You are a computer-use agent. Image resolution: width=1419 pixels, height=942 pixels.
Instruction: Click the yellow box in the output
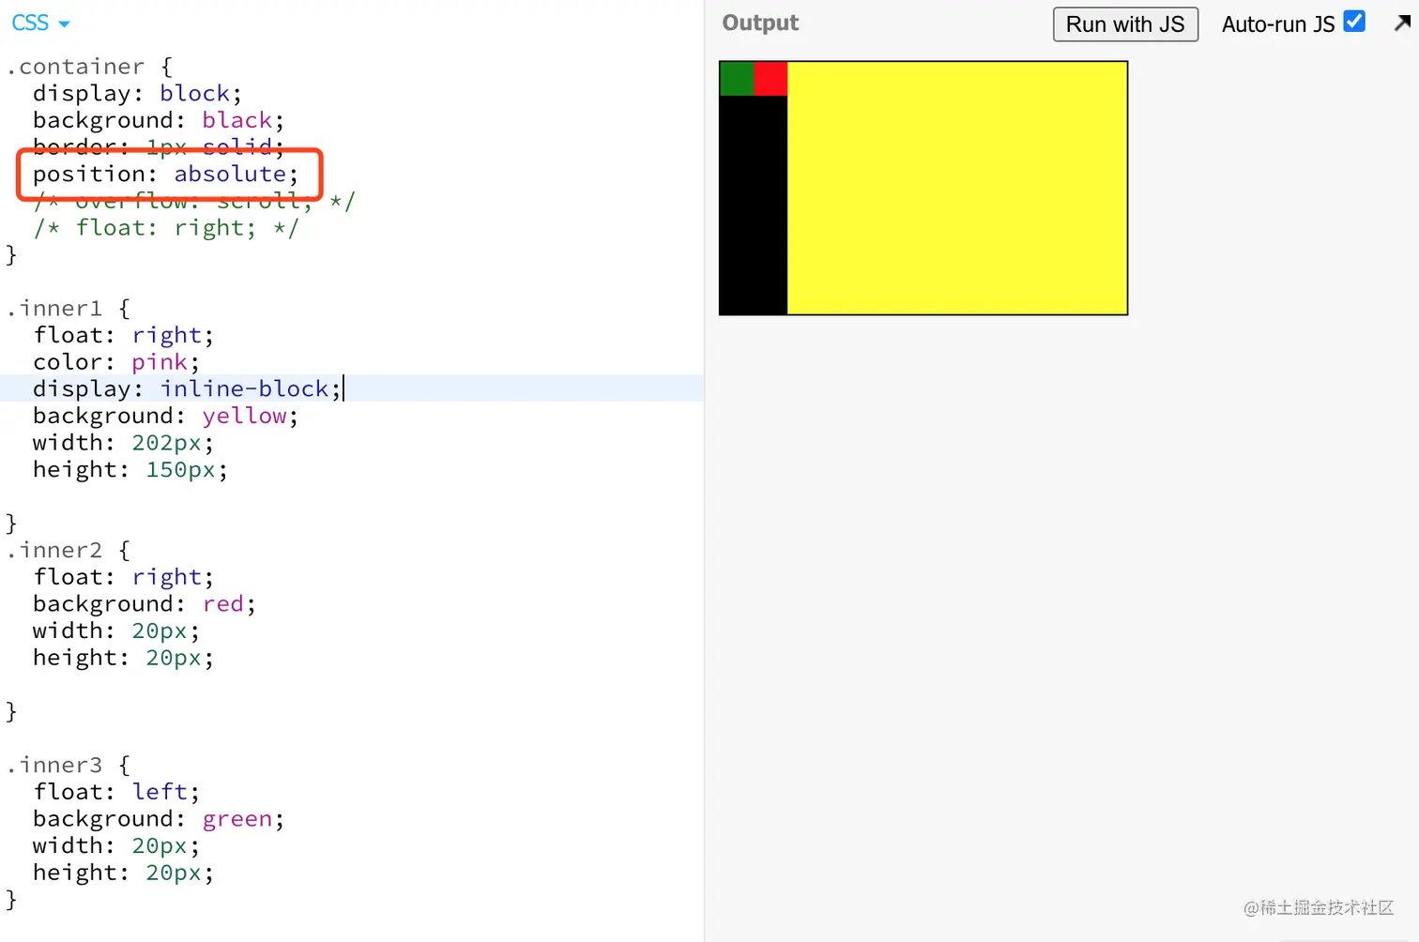pos(957,188)
